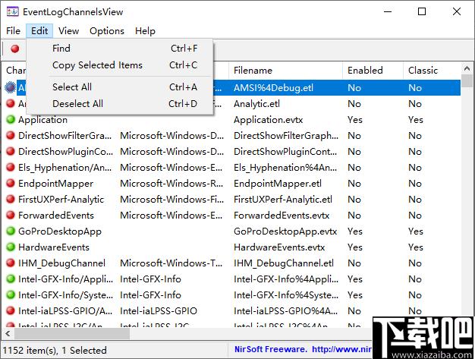Click red icon beside IHM_DebugChannel row

(11, 263)
